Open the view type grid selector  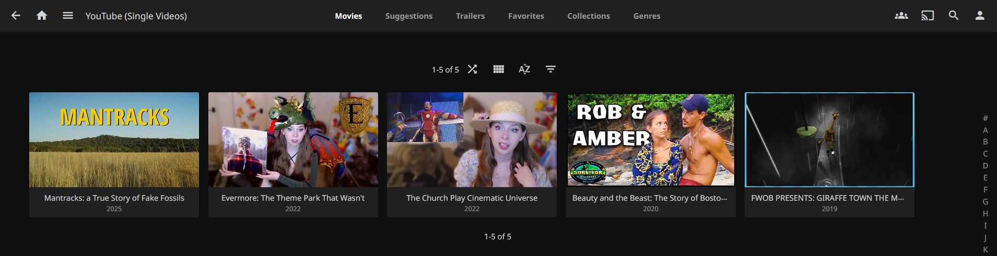point(498,69)
